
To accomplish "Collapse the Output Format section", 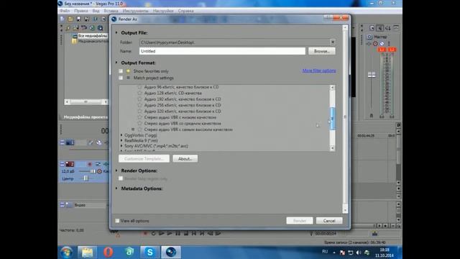I will coord(116,63).
